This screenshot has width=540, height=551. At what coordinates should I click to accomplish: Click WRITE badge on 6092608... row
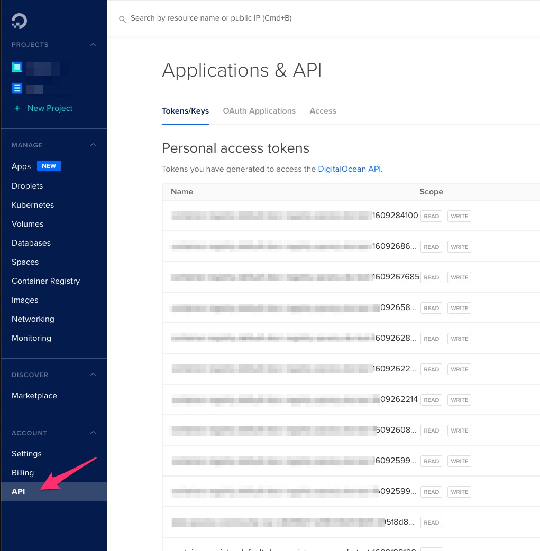coord(460,431)
